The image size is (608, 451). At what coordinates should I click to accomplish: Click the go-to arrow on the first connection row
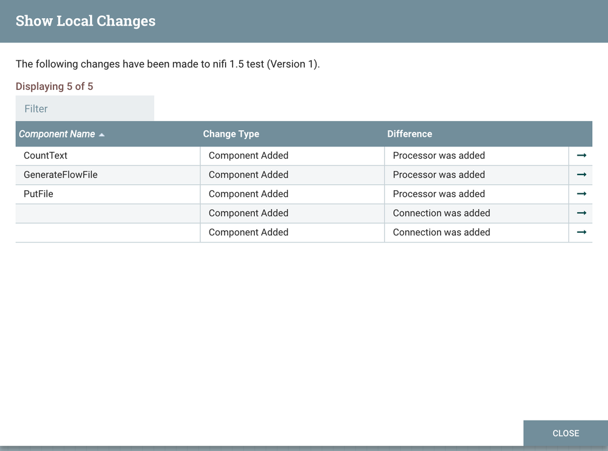point(581,213)
